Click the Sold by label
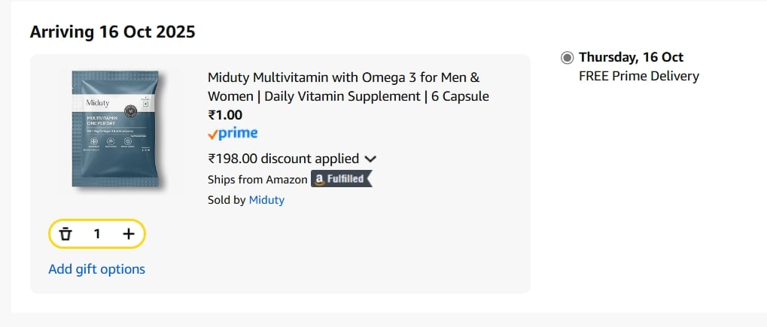Image resolution: width=767 pixels, height=327 pixels. pyautogui.click(x=227, y=200)
